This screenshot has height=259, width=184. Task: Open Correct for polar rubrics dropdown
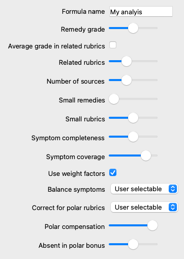pos(144,207)
